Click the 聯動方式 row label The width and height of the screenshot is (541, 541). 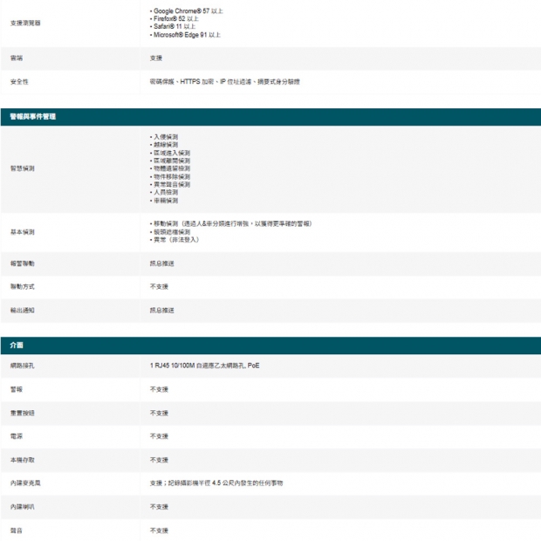[x=22, y=286]
